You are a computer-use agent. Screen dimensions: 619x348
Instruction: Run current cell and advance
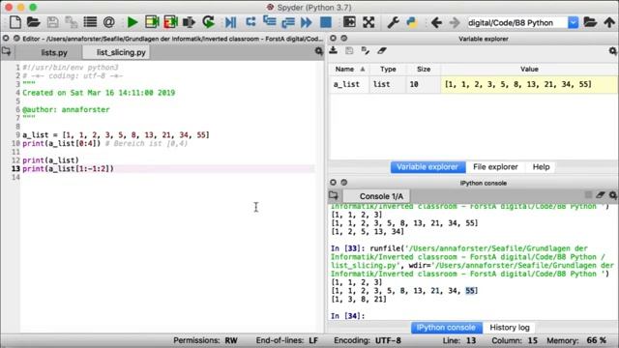170,22
